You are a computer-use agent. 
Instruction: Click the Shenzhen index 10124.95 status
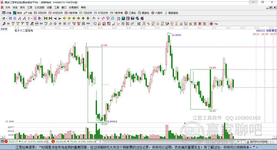click(x=74, y=142)
